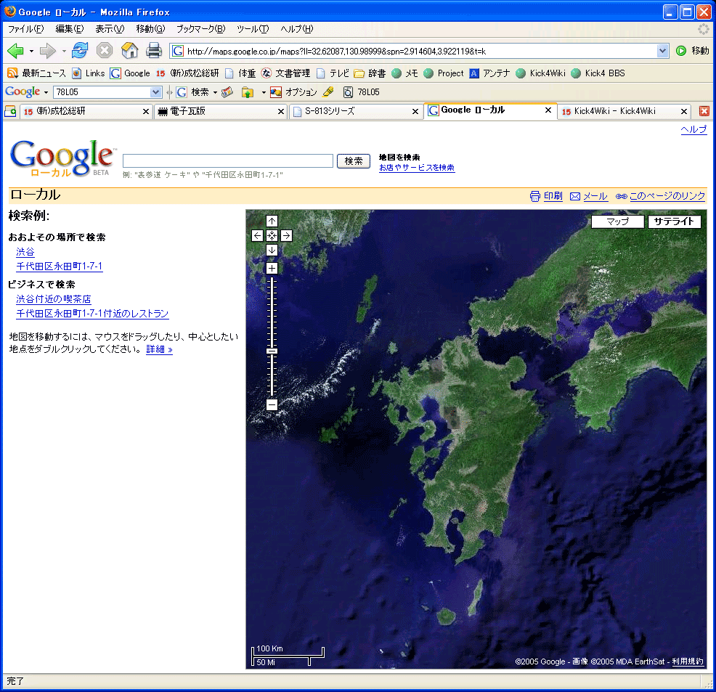Switch map to サテライト view
Screen dimensions: 716x692
click(x=674, y=221)
